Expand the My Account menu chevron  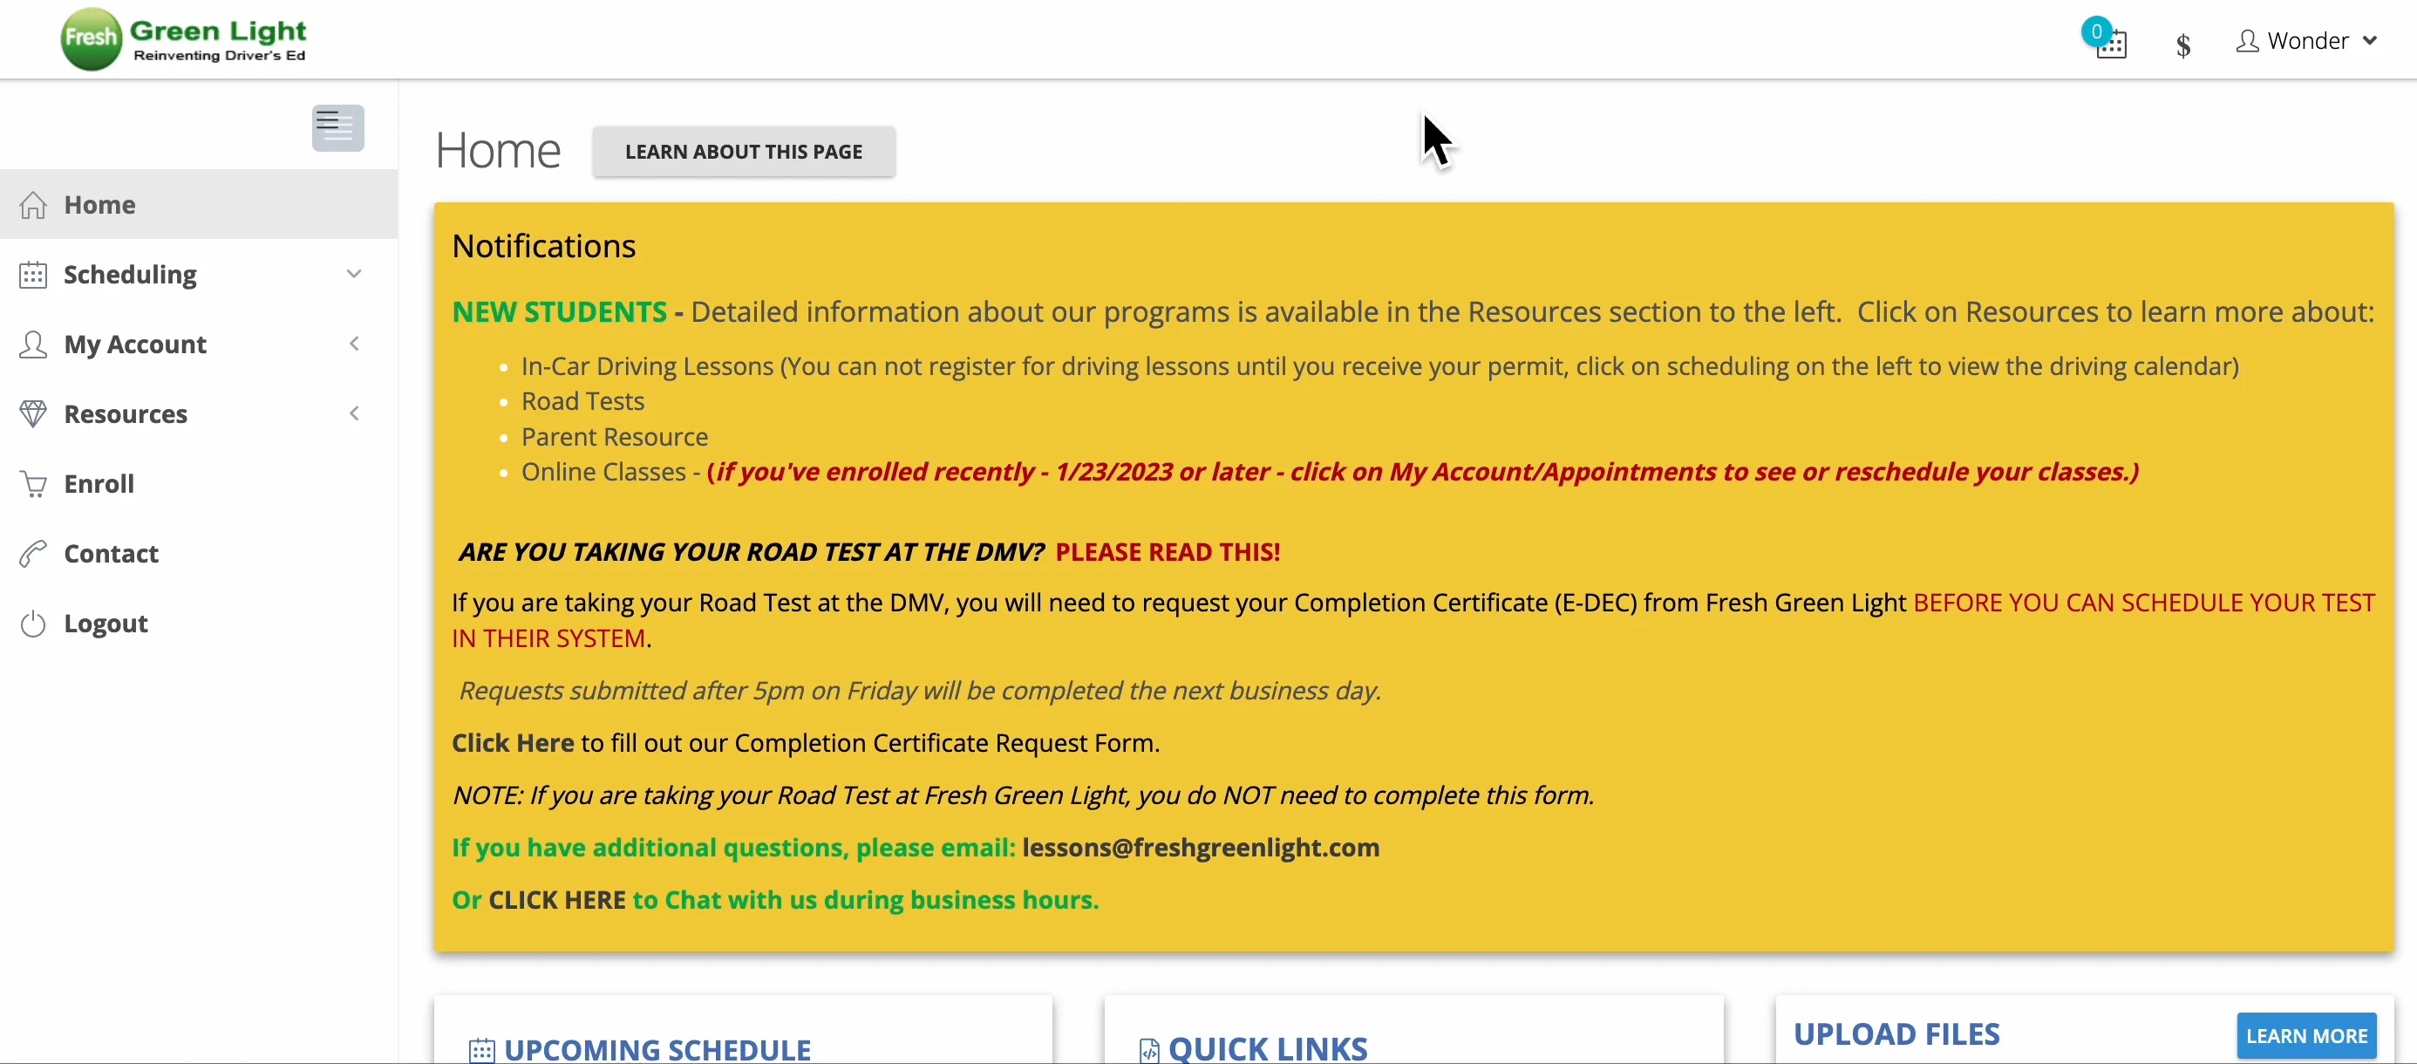(x=354, y=344)
